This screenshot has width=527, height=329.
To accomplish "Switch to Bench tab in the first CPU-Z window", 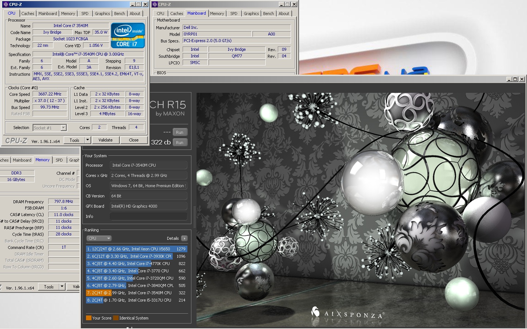I will coord(120,14).
